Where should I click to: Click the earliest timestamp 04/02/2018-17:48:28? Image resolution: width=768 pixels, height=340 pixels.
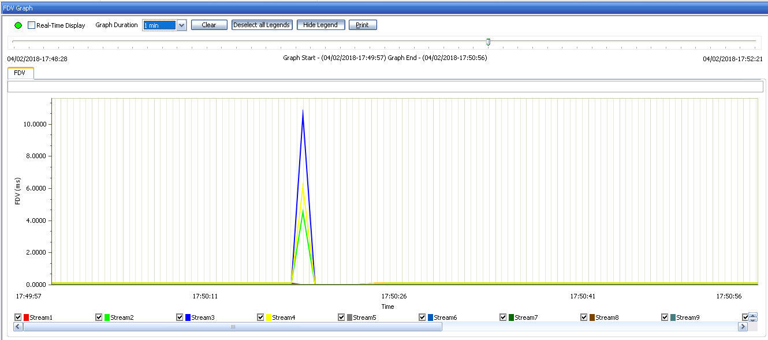click(37, 59)
